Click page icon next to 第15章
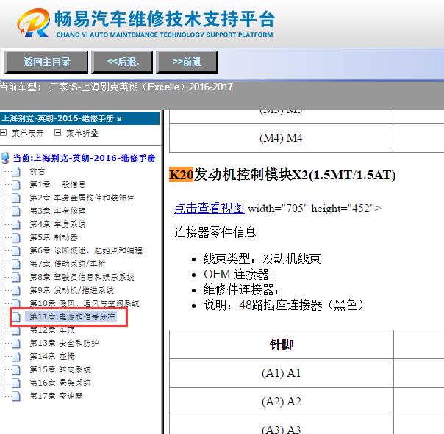 tap(16, 369)
